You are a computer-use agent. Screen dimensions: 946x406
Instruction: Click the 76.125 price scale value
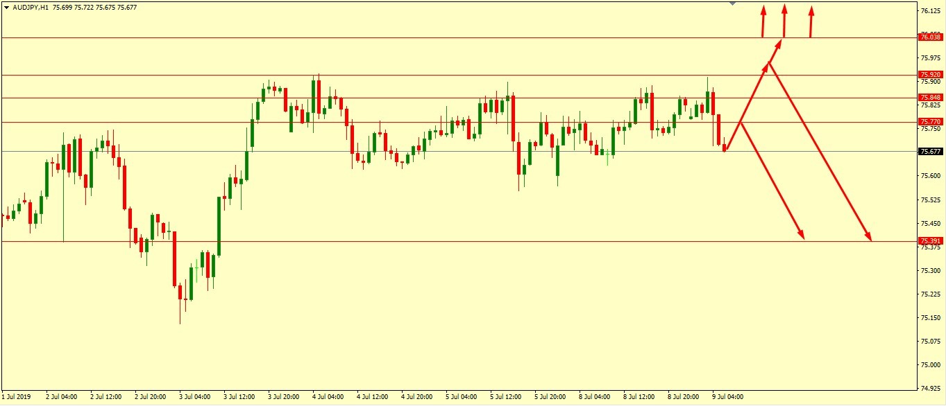(x=930, y=11)
